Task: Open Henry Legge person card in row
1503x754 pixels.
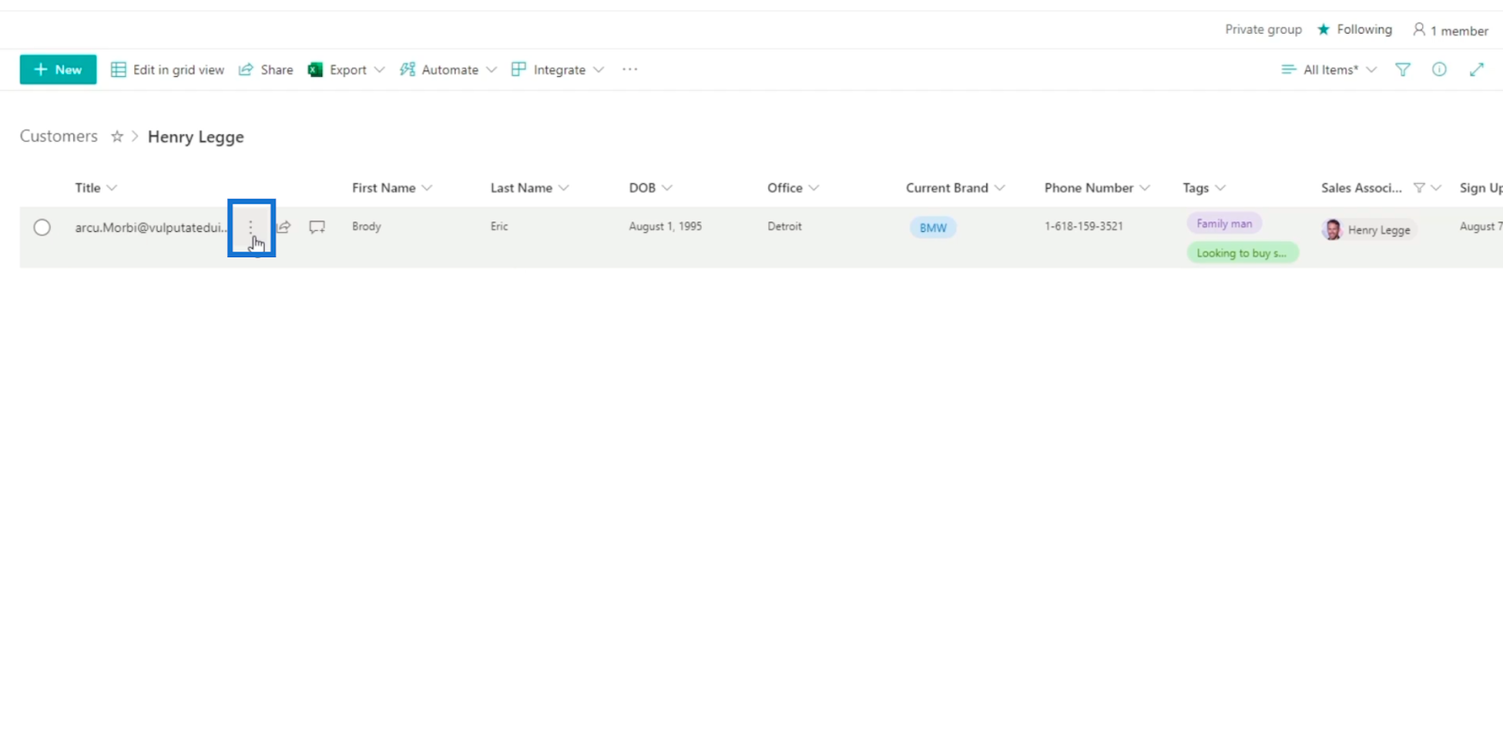Action: pos(1369,230)
